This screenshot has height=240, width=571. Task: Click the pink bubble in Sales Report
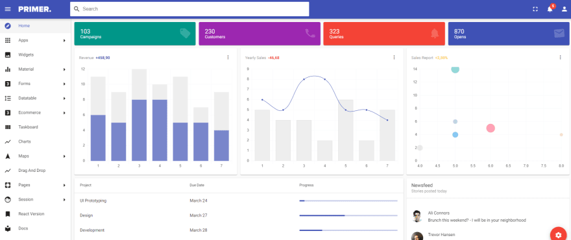pyautogui.click(x=491, y=128)
